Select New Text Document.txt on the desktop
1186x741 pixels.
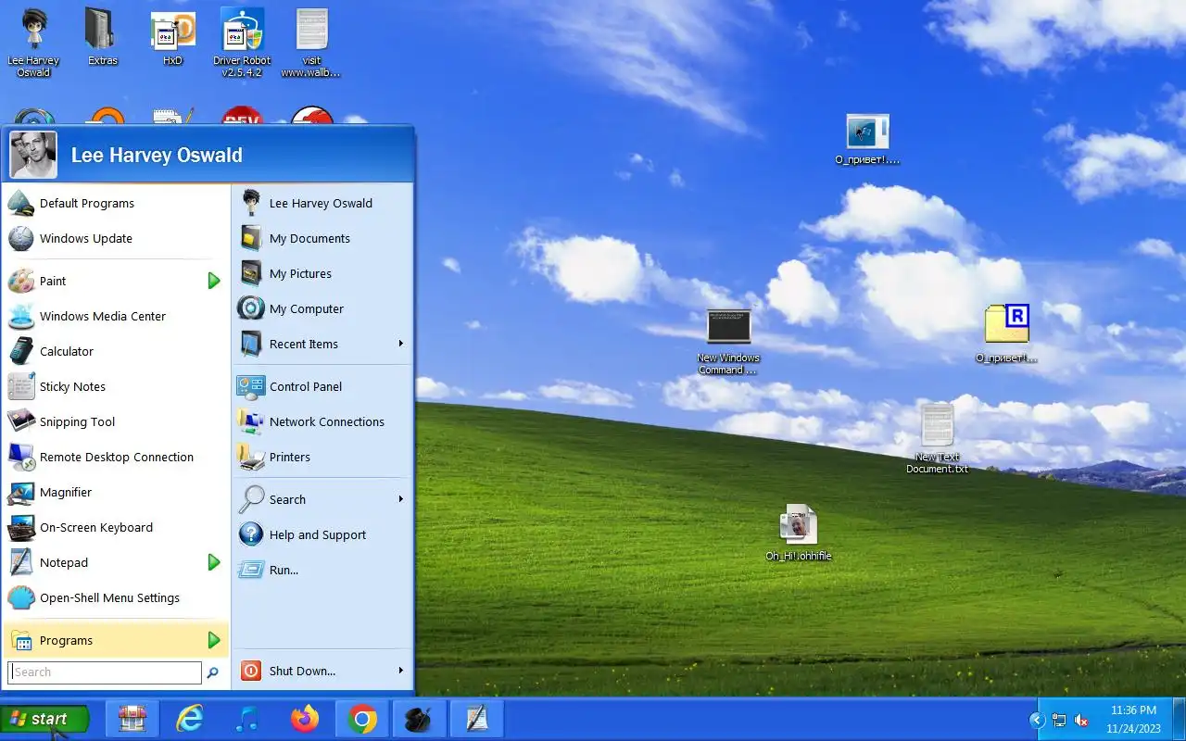937,438
